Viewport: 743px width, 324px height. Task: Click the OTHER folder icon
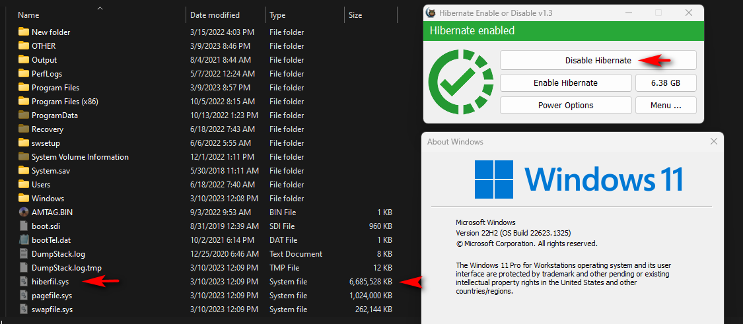pos(24,46)
